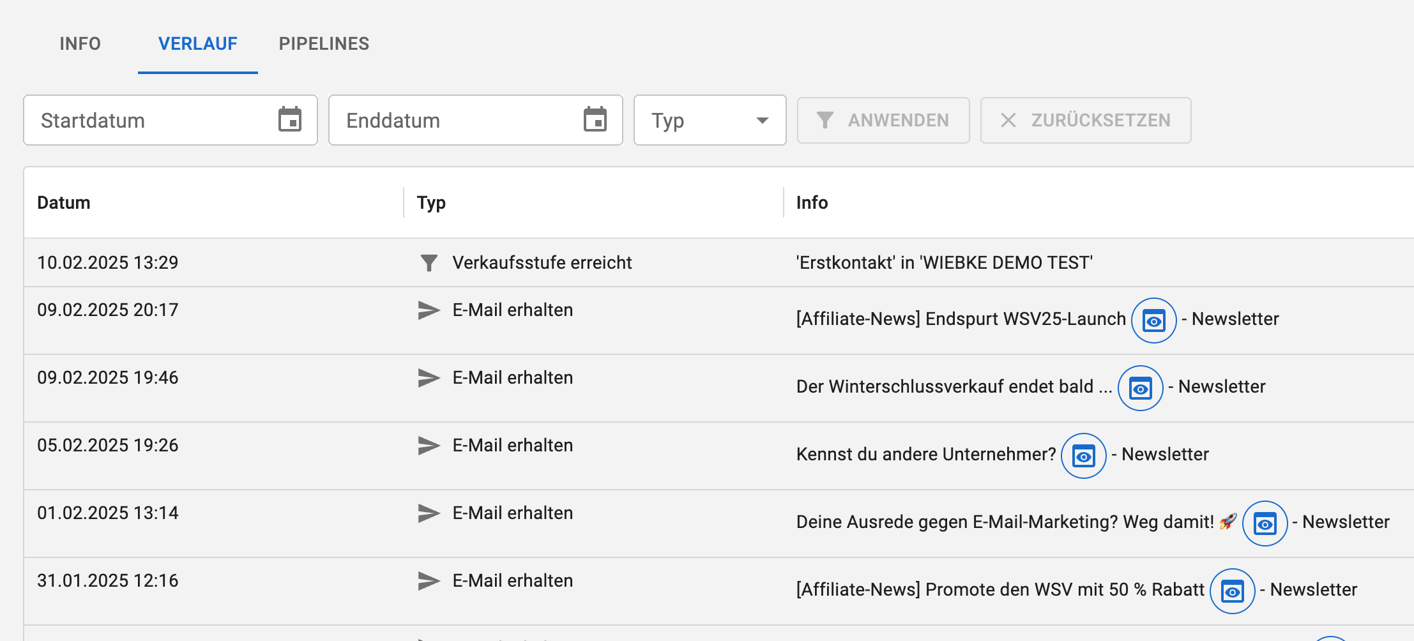Open the PIPELINES tab
This screenshot has width=1414, height=641.
pyautogui.click(x=324, y=43)
